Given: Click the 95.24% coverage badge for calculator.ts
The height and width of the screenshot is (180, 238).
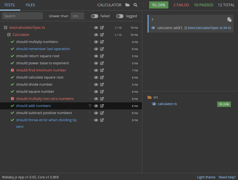Looking at the screenshot, I should pos(224,104).
